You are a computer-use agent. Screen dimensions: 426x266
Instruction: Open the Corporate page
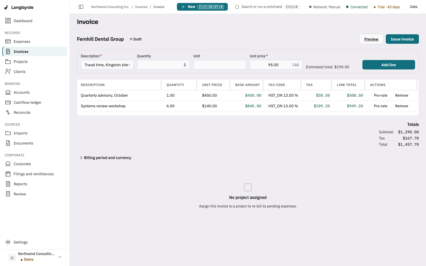click(x=35, y=164)
